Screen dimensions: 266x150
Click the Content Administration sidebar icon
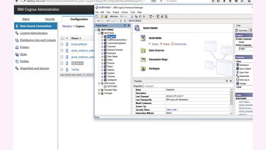click(17, 33)
